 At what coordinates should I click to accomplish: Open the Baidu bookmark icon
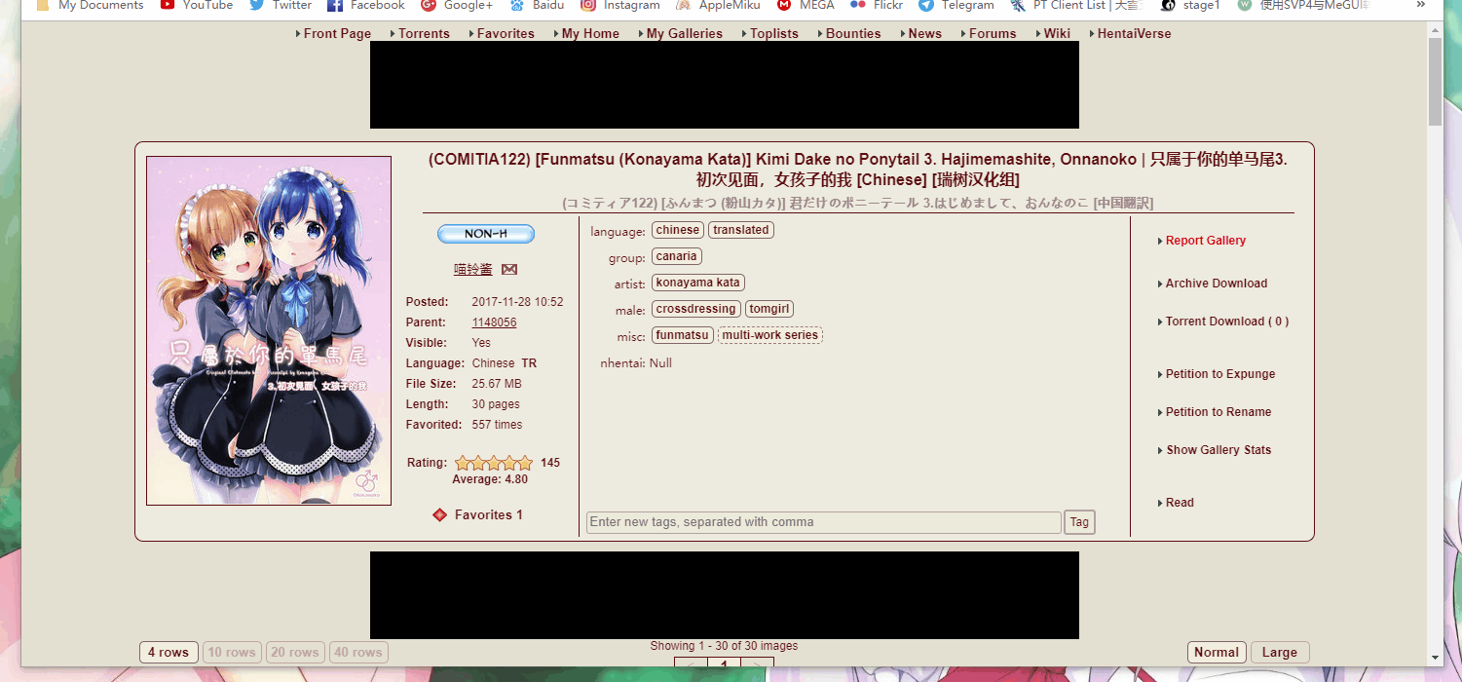click(517, 5)
